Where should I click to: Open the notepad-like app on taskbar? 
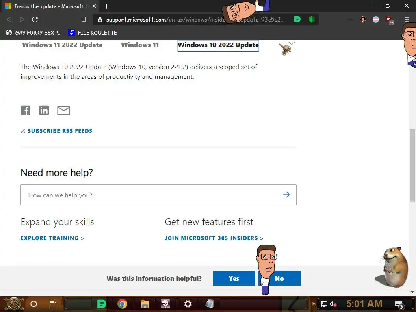pos(209,304)
